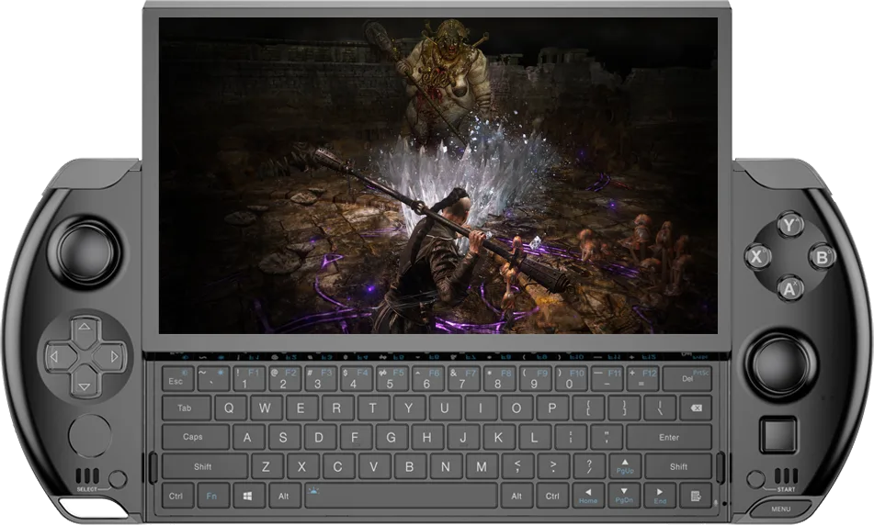Viewport: 874px width, 525px height.
Task: Tap the Enter key
Action: pos(668,437)
